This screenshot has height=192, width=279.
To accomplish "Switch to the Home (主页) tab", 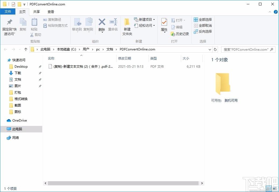I will pos(22,12).
